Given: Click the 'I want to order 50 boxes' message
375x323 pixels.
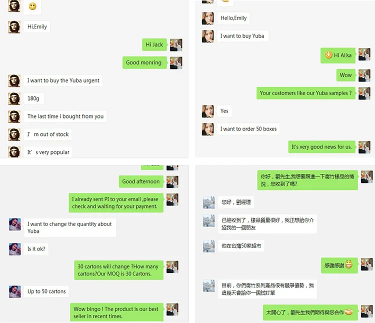Looking at the screenshot, I should (248, 129).
